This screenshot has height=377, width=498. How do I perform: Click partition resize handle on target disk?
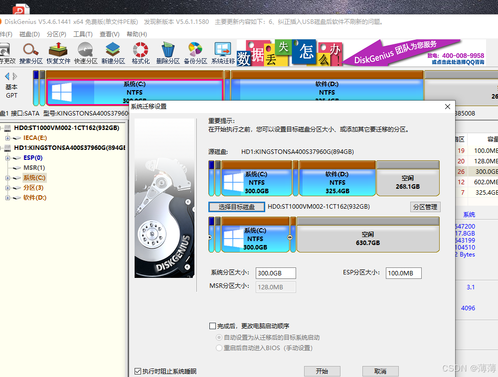[290, 237]
